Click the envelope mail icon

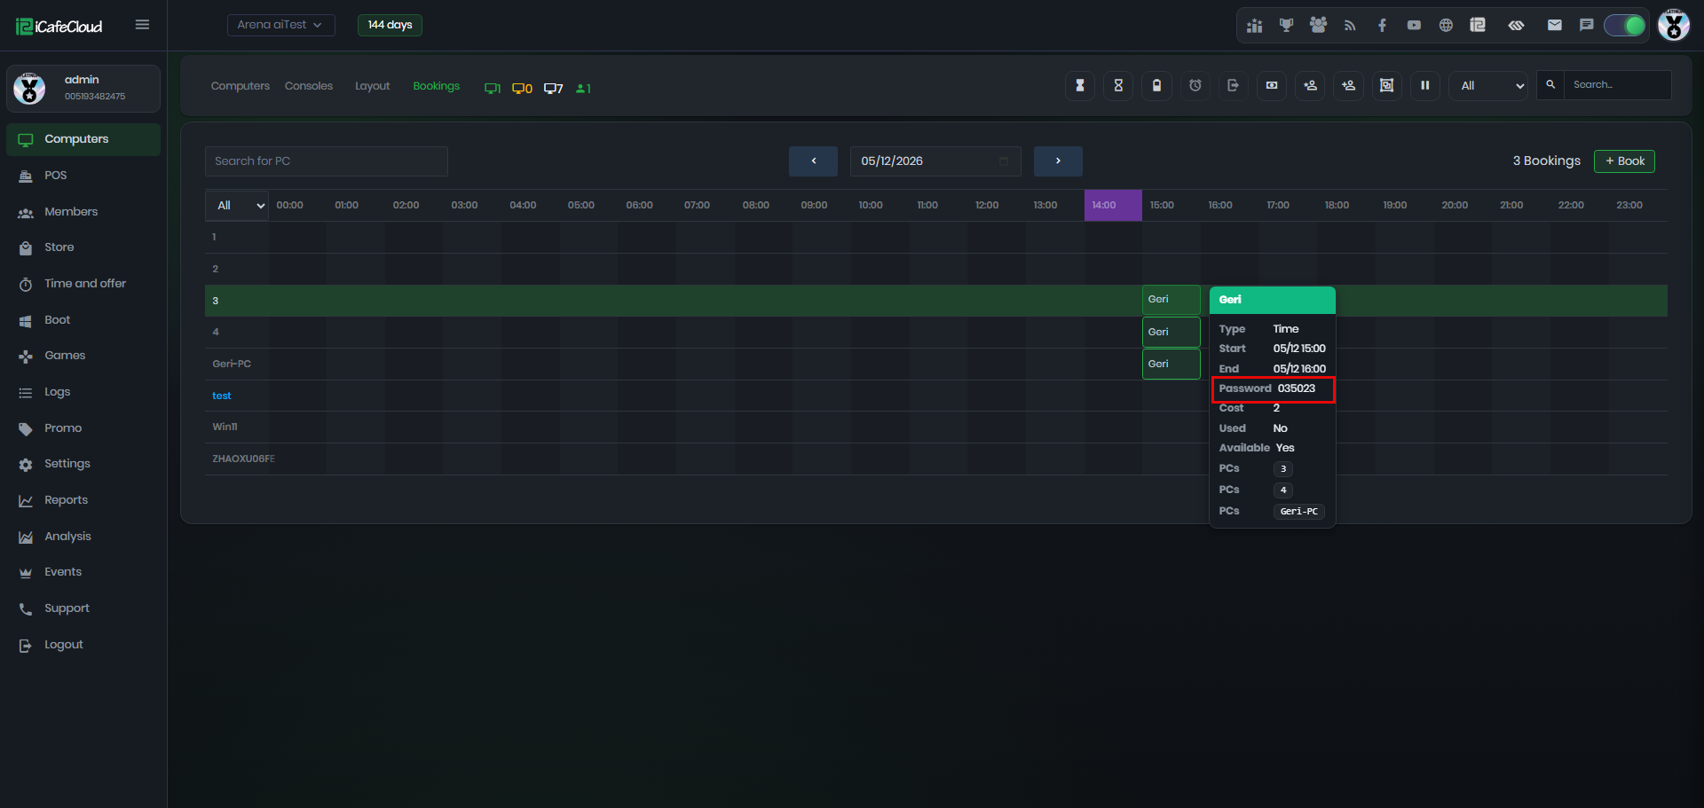point(1554,26)
